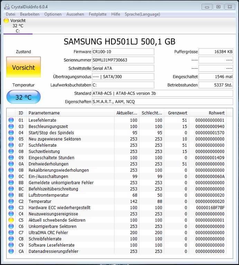
Task: Click the Aktueller... column header
Action: point(127,113)
